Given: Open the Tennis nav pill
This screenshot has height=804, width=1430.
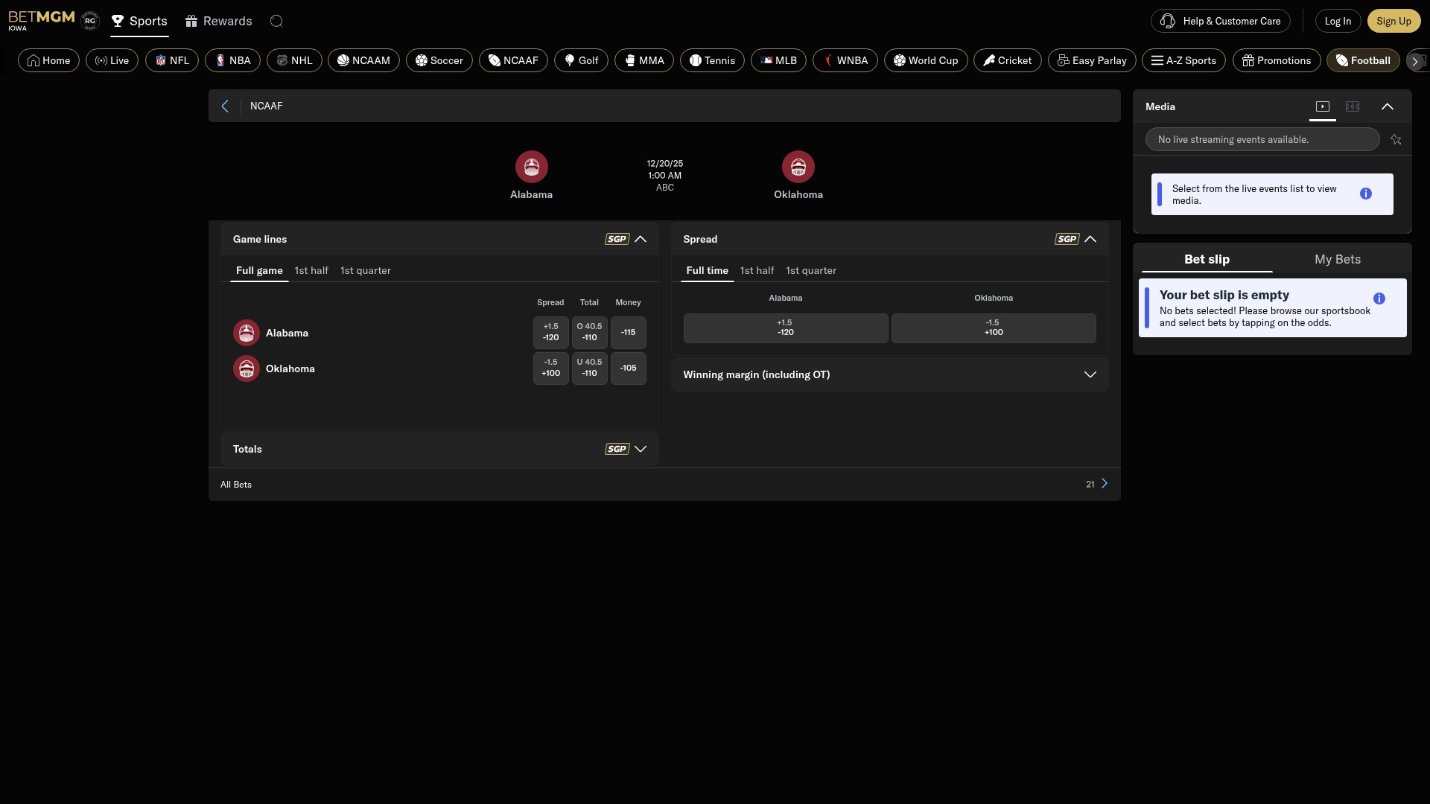Looking at the screenshot, I should [x=712, y=60].
